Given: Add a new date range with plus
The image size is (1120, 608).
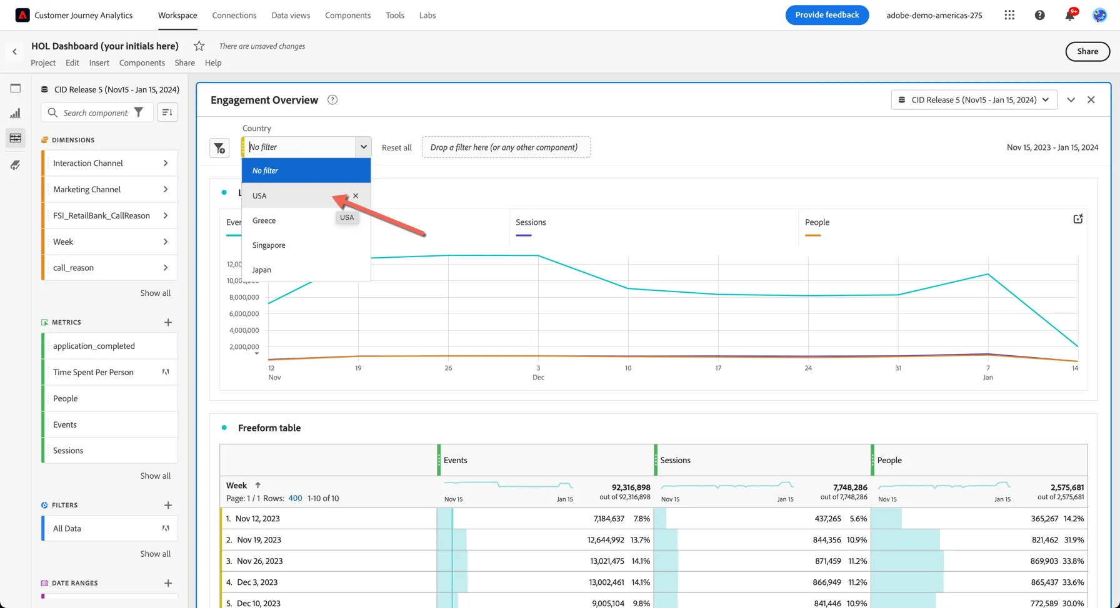Looking at the screenshot, I should [168, 583].
